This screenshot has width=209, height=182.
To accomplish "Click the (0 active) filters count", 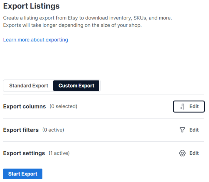I will pos(53,130).
